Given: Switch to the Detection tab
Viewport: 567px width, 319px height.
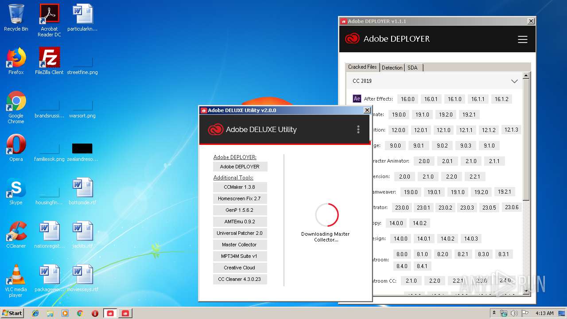Looking at the screenshot, I should tap(392, 67).
